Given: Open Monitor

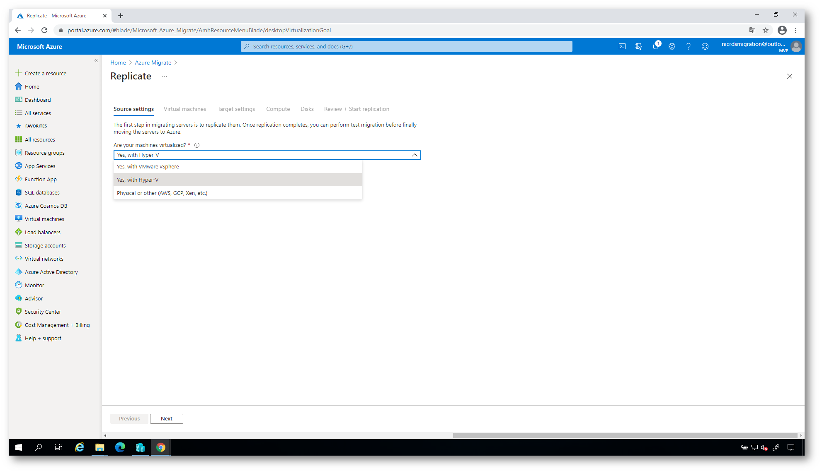Looking at the screenshot, I should [29, 285].
